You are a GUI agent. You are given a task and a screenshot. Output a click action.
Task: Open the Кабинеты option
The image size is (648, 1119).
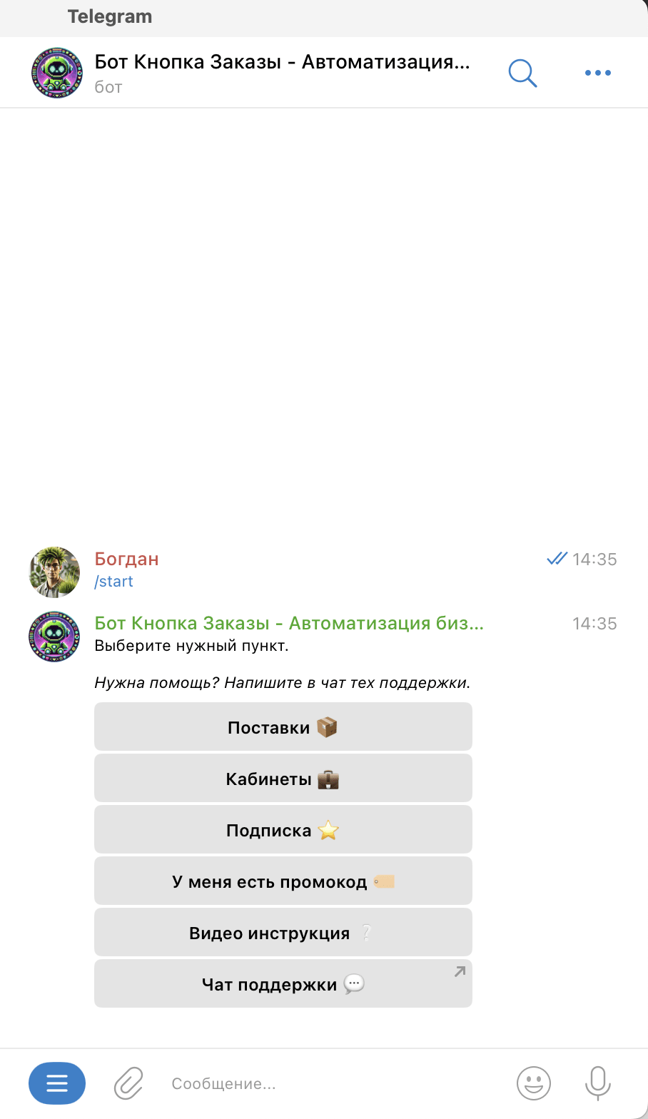tap(283, 778)
